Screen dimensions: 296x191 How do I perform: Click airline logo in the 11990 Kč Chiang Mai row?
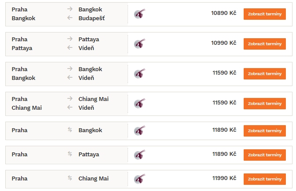pos(140,179)
